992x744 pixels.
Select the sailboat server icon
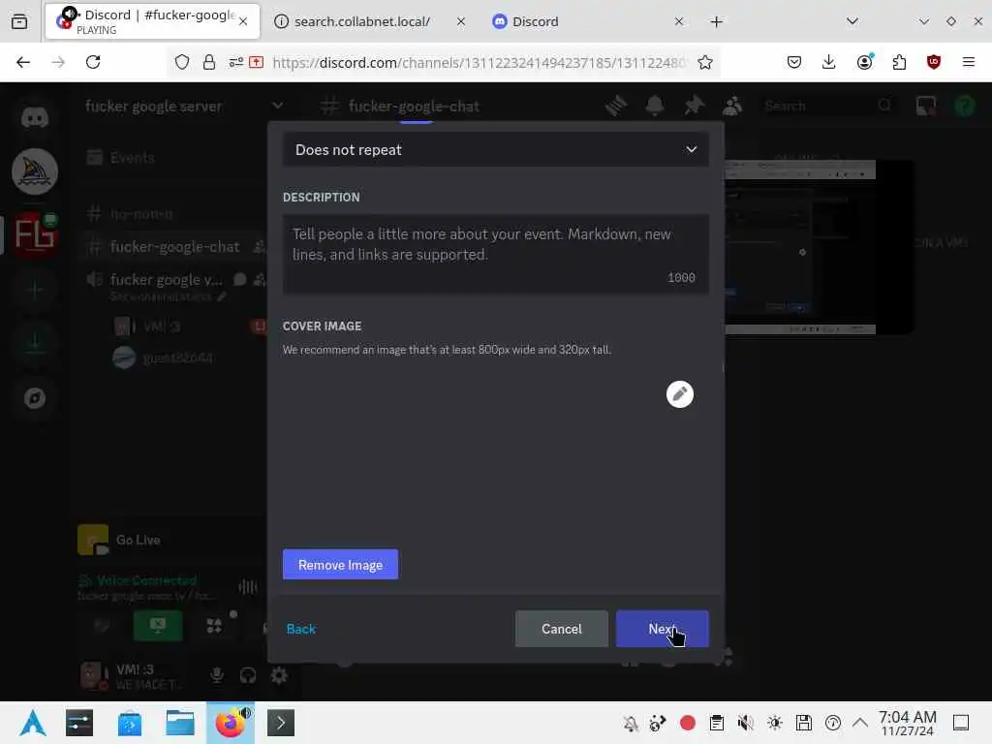[35, 171]
